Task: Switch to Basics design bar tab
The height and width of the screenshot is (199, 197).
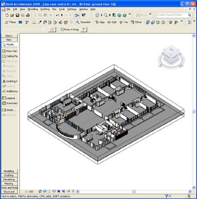Action: click(x=9, y=36)
